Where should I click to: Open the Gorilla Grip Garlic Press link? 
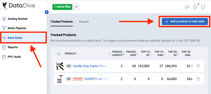90,66
